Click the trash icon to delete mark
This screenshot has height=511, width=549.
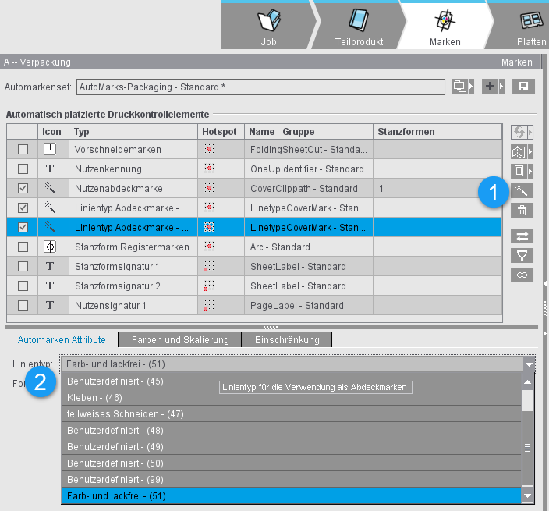pyautogui.click(x=522, y=210)
